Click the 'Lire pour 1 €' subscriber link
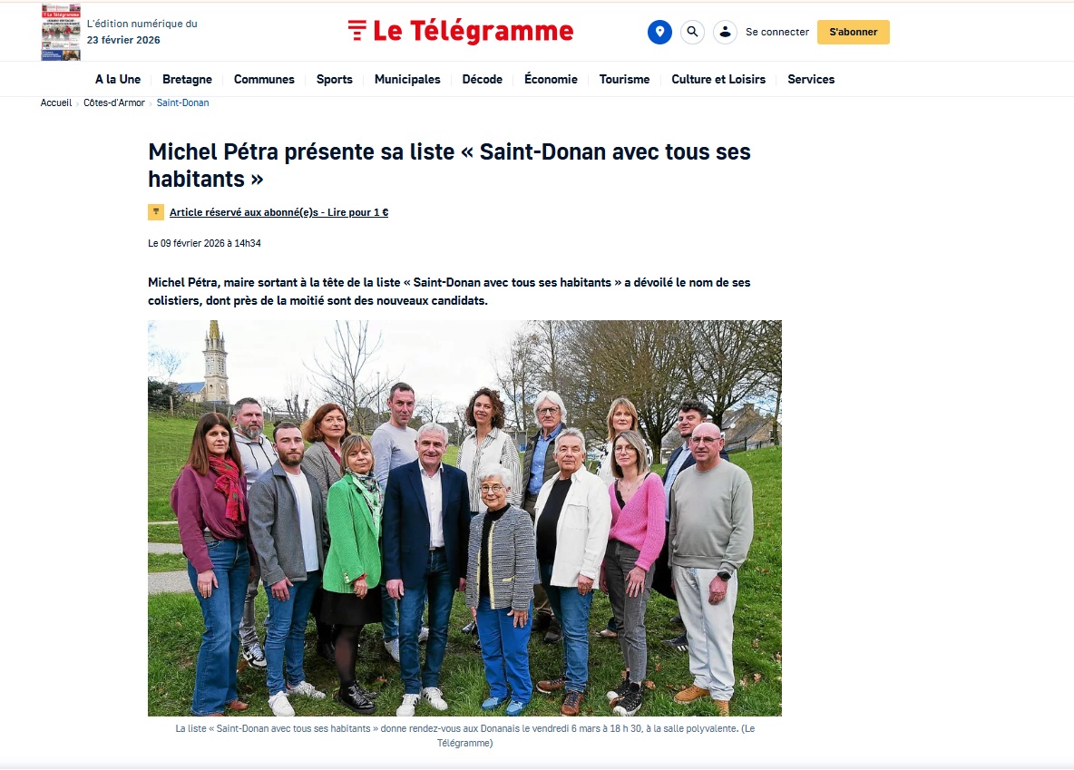This screenshot has height=770, width=1074. point(357,212)
